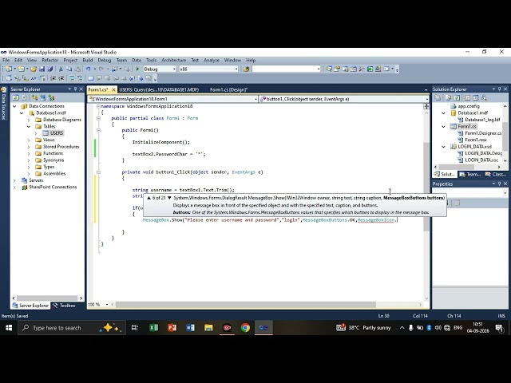Click the Windows taskbar search box
Image resolution: width=511 pixels, height=383 pixels.
coord(72,328)
